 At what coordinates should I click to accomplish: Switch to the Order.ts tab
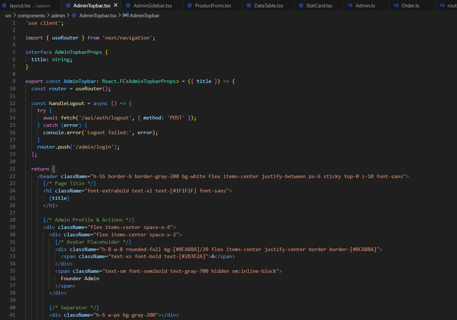click(411, 6)
